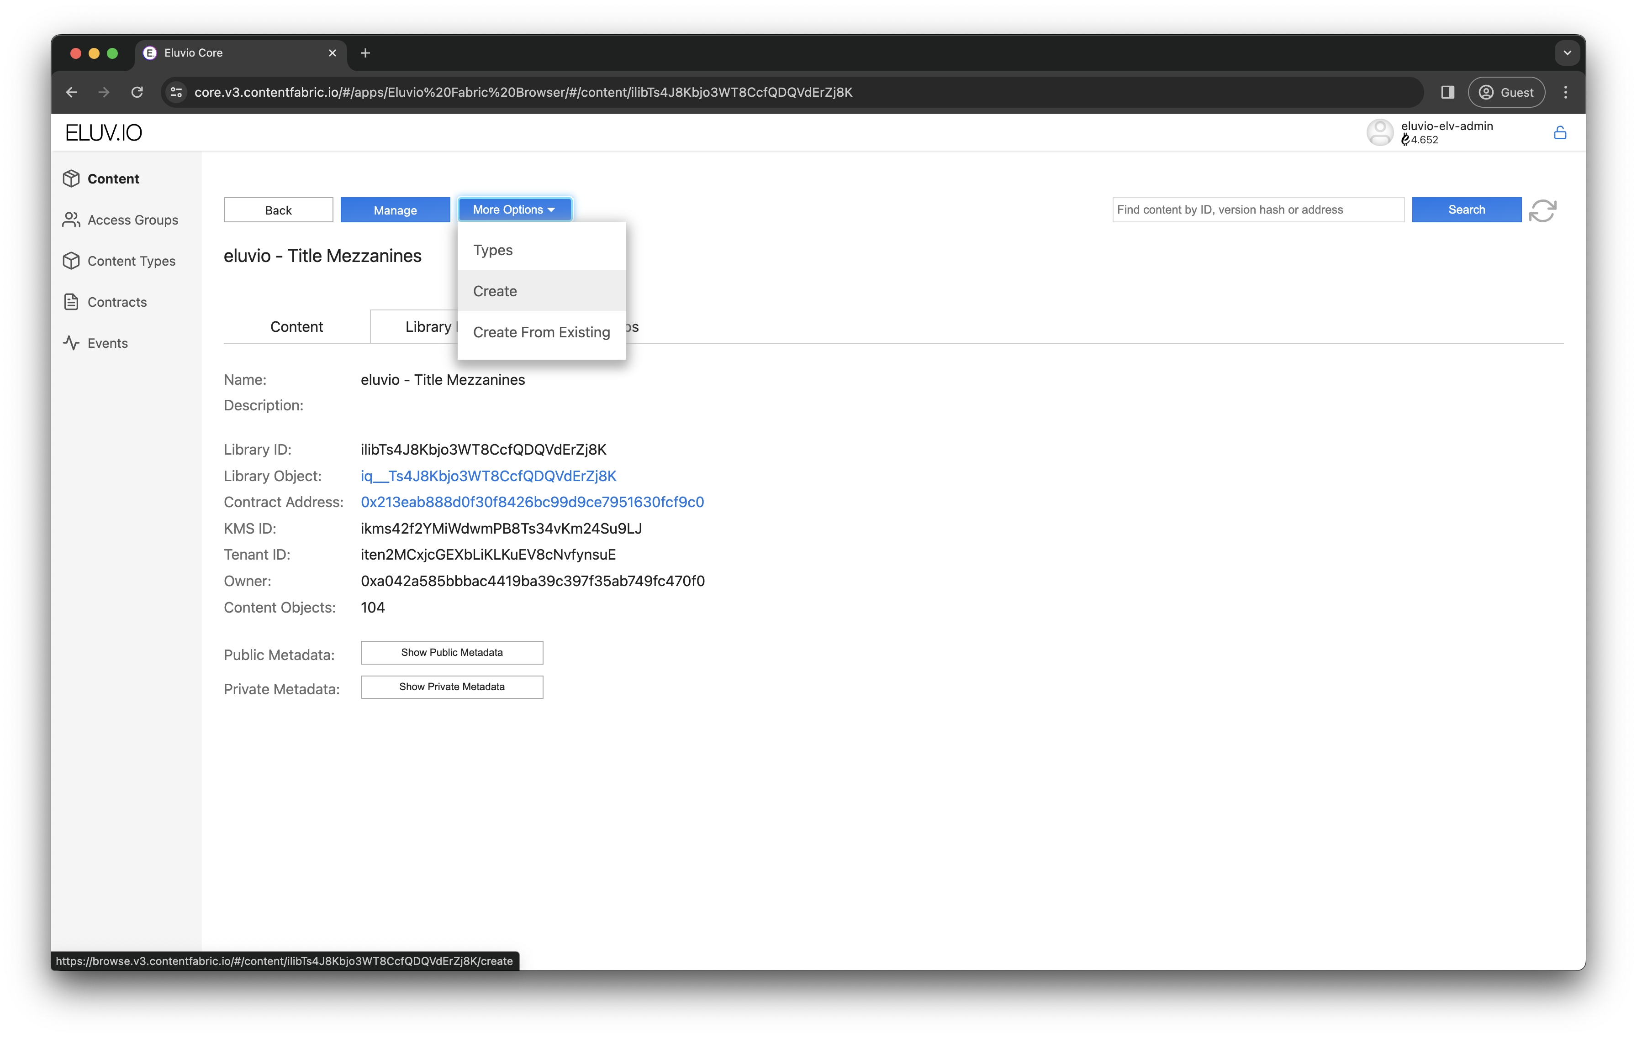Click the page title eluvio - Title Mezzanines
1637x1038 pixels.
(x=322, y=256)
